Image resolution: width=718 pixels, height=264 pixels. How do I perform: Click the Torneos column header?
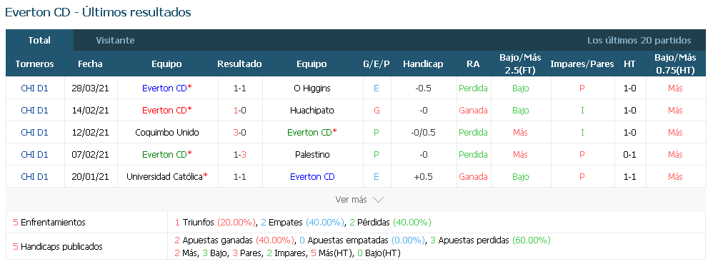click(34, 64)
